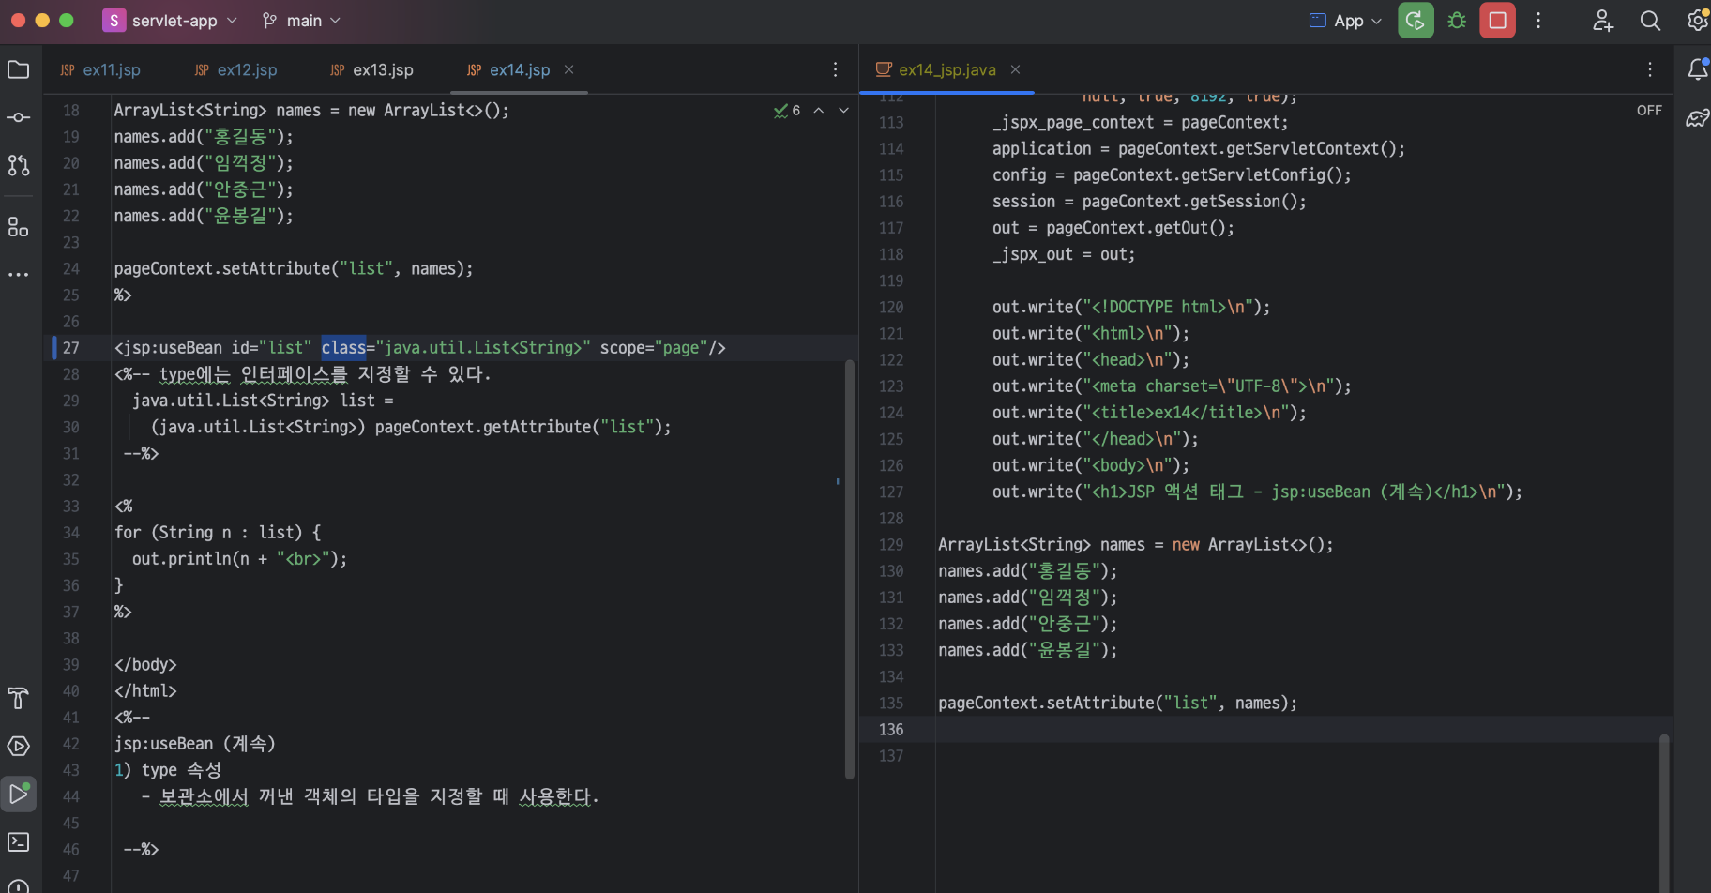The width and height of the screenshot is (1711, 893).
Task: Click the jsp:useBean tag text on line 27
Action: pyautogui.click(x=168, y=348)
